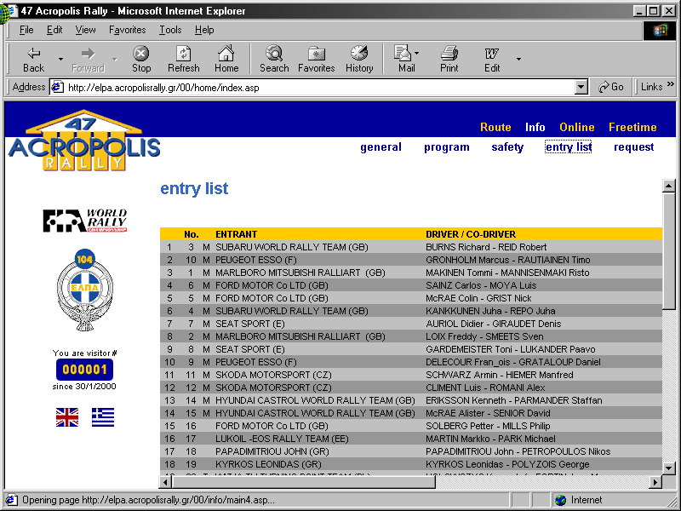Open the Route section link

point(495,127)
